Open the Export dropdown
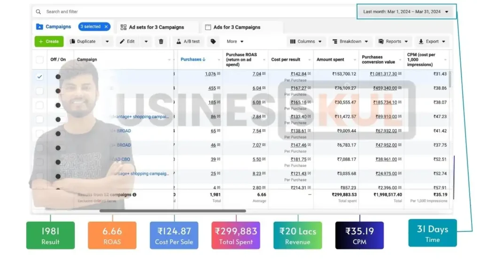 [431, 42]
